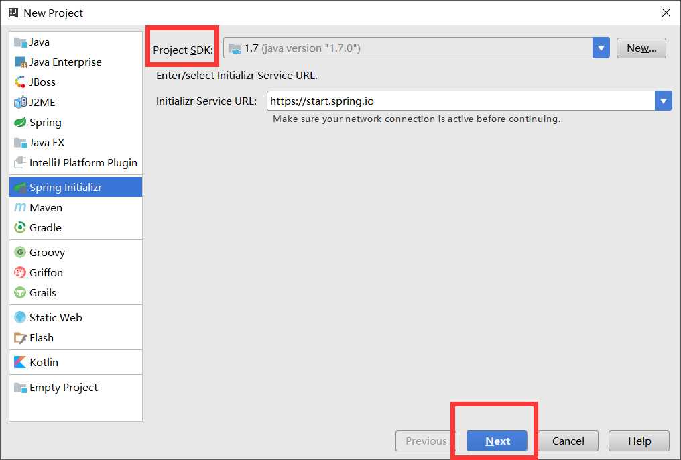681x460 pixels.
Task: Click the Project SDK 1.7 combo box
Action: coord(416,48)
